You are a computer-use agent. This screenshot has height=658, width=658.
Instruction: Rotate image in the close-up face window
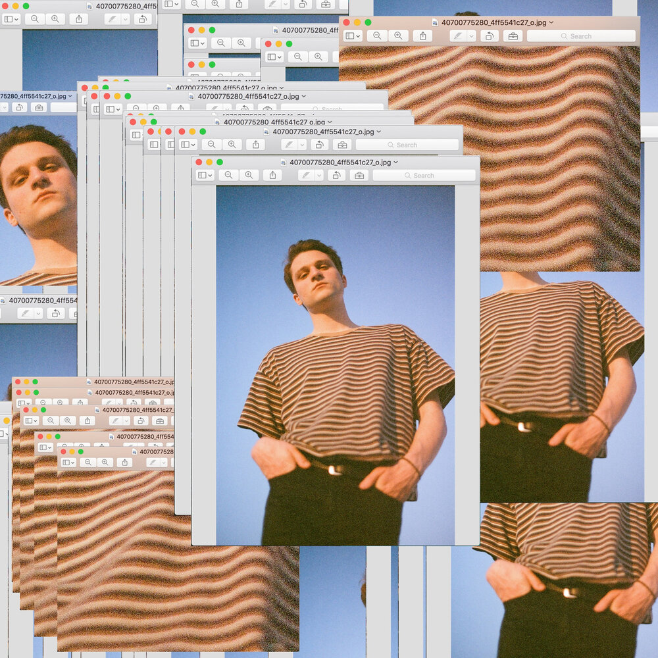[x=19, y=107]
